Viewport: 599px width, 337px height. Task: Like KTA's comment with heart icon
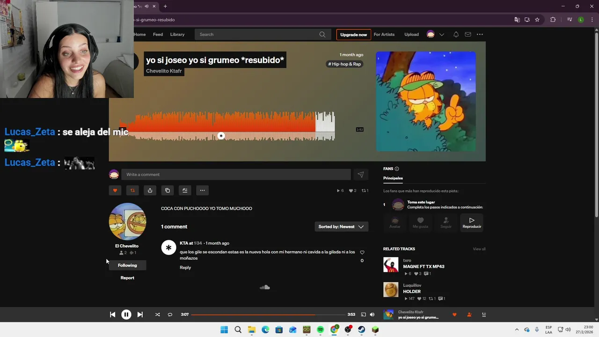pyautogui.click(x=362, y=252)
